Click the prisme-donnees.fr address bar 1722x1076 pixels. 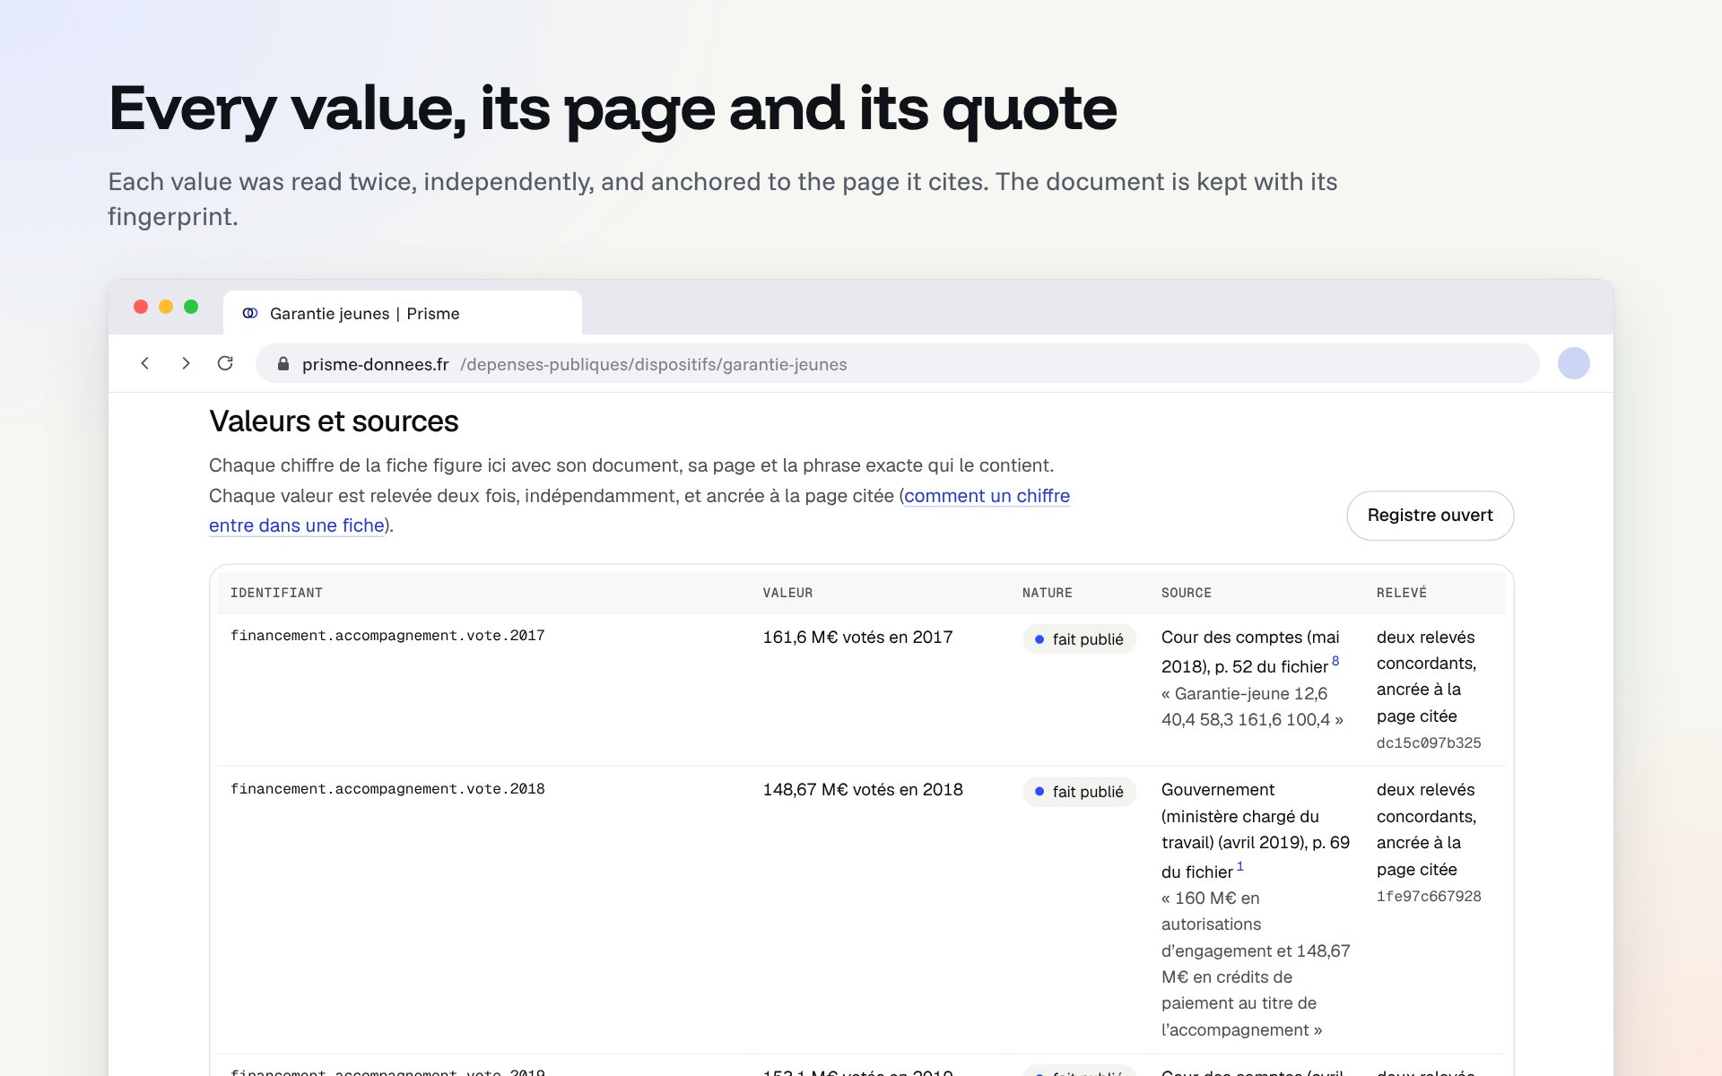pos(897,363)
